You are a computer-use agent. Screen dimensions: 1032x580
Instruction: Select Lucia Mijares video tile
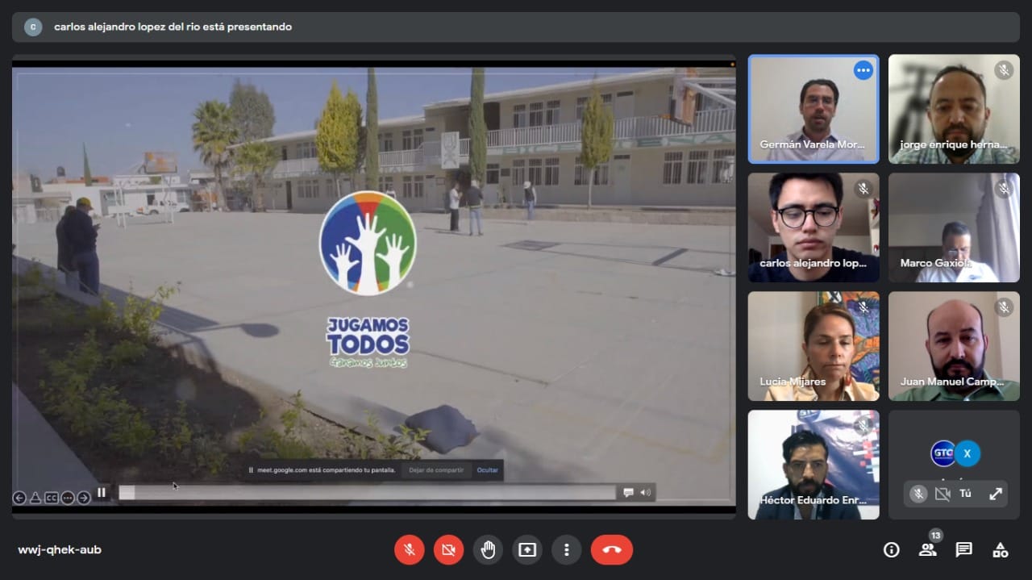[x=814, y=346]
